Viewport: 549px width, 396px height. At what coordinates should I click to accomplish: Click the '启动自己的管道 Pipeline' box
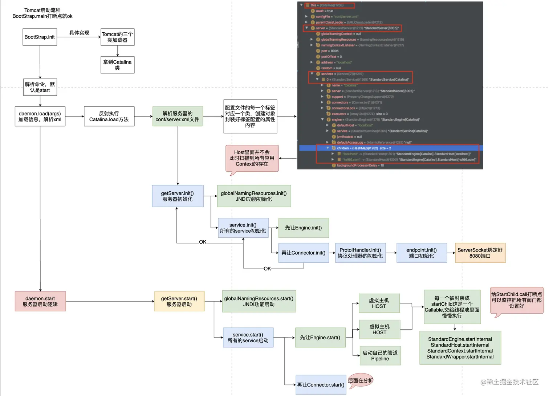coord(380,356)
